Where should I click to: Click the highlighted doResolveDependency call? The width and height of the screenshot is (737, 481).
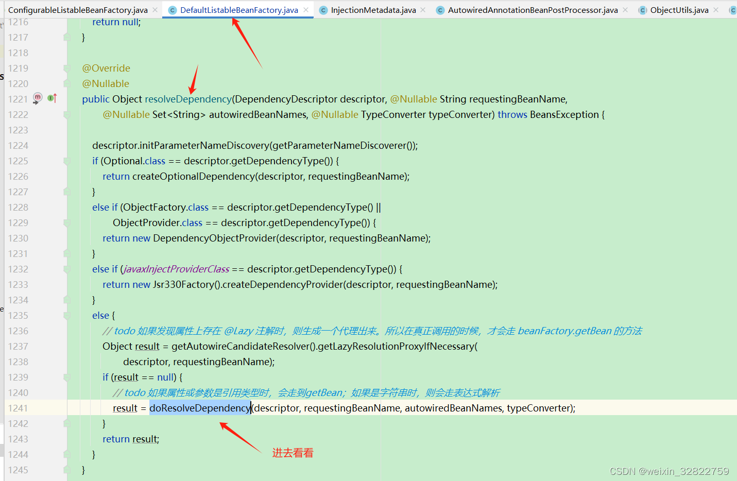pyautogui.click(x=200, y=408)
